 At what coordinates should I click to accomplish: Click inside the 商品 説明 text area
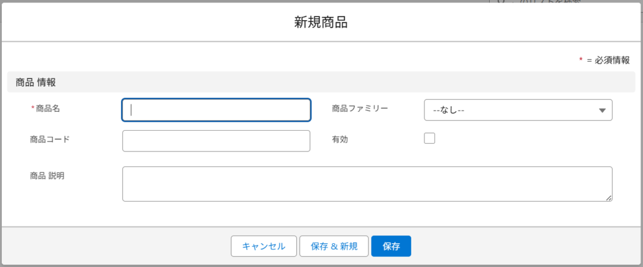point(367,183)
